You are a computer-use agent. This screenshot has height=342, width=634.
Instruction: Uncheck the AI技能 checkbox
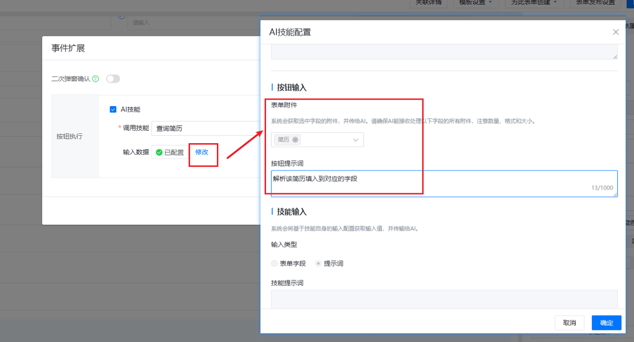[x=113, y=109]
